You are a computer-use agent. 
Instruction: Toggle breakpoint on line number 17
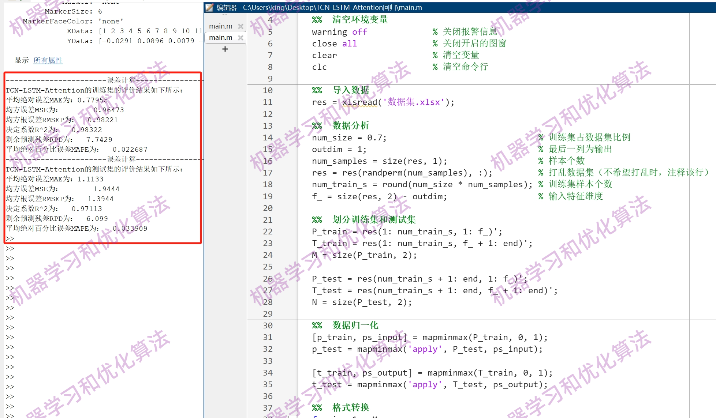tap(268, 173)
